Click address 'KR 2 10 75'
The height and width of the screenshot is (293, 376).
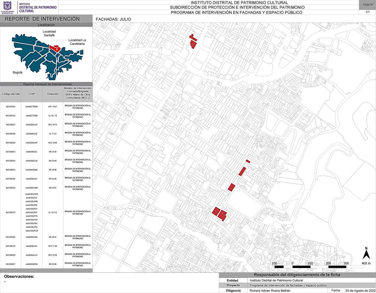point(53,125)
